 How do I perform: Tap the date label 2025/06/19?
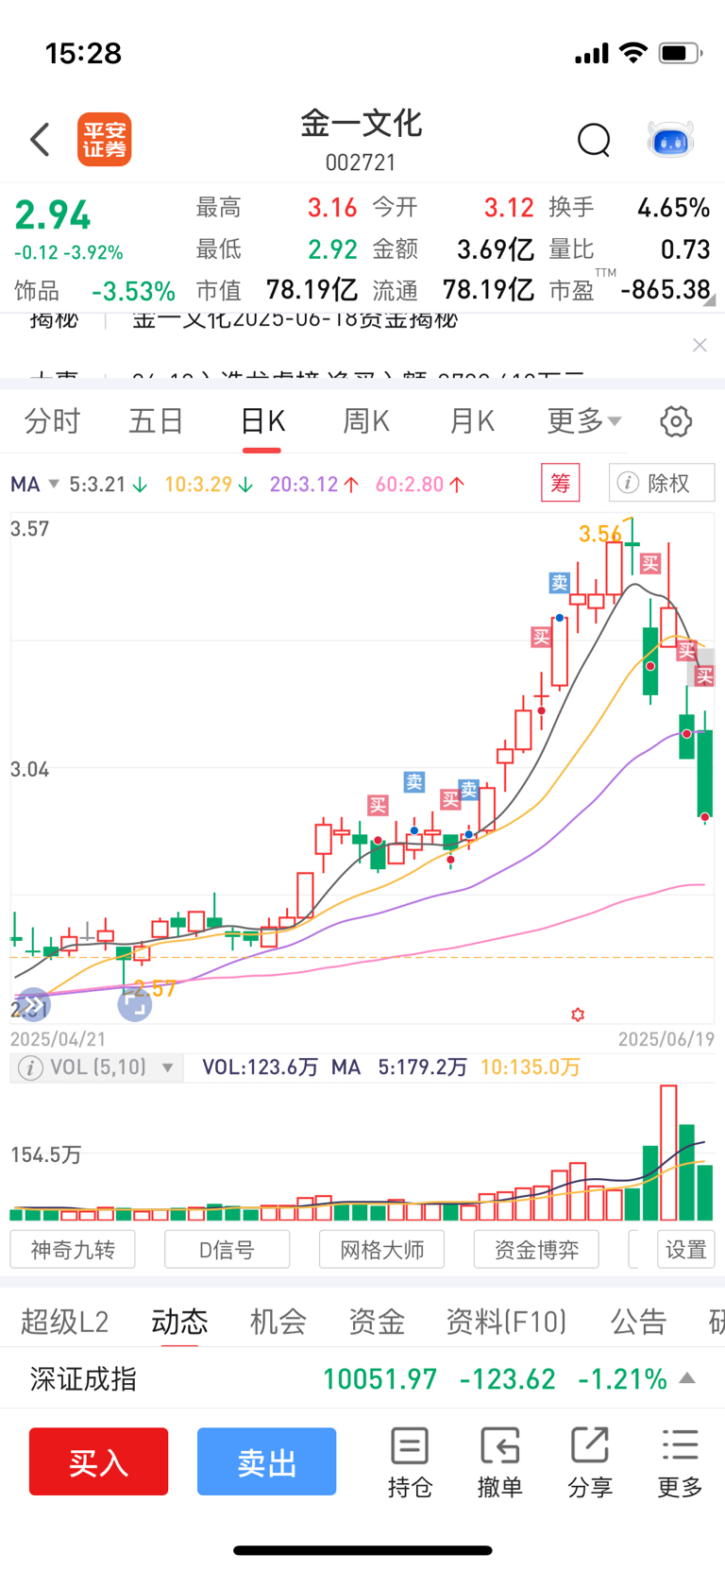click(666, 1039)
